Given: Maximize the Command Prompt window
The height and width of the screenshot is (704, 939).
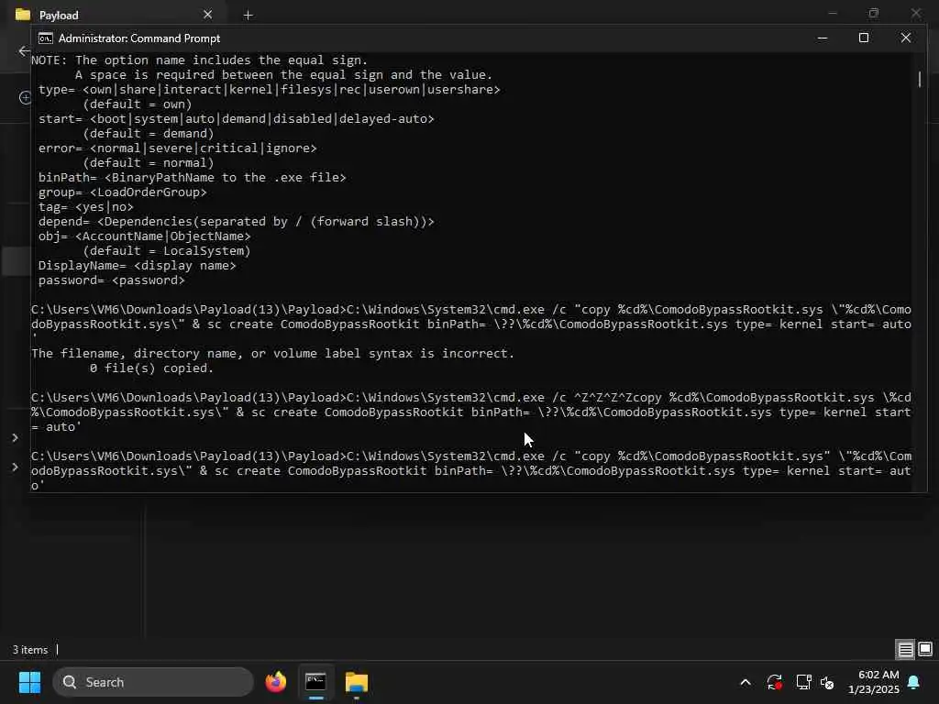Looking at the screenshot, I should coord(864,38).
